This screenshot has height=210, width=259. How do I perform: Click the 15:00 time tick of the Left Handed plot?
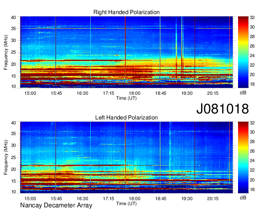click(30, 199)
